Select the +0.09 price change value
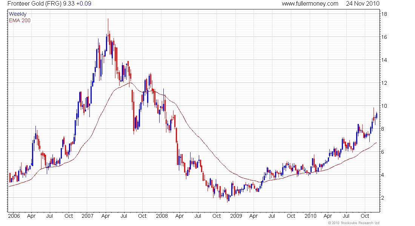 click(x=84, y=4)
